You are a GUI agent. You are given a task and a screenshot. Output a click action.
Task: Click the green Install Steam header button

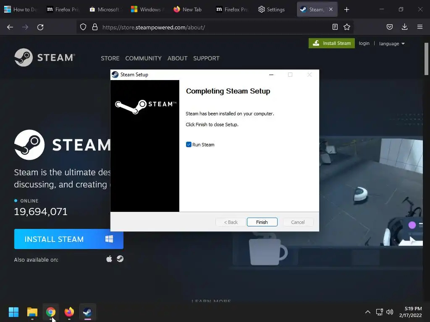pyautogui.click(x=332, y=43)
